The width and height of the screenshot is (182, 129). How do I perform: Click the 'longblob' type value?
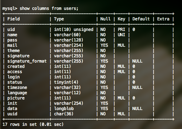pyautogui.click(x=64, y=109)
